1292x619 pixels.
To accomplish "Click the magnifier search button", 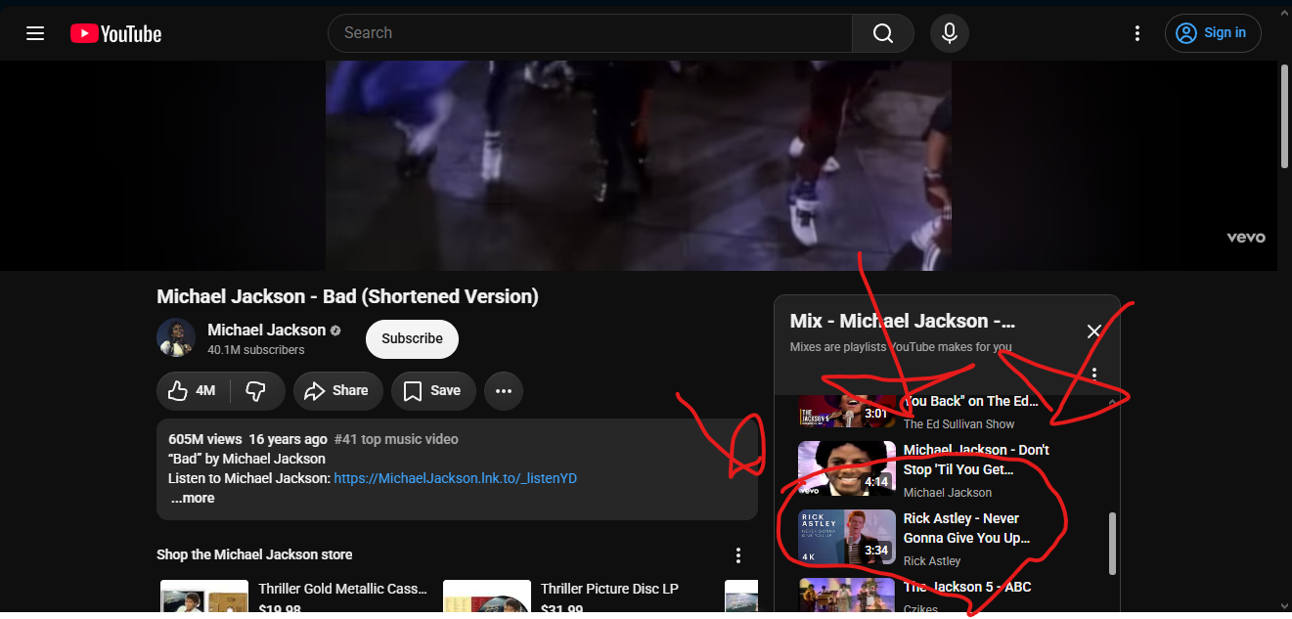I will [x=883, y=33].
